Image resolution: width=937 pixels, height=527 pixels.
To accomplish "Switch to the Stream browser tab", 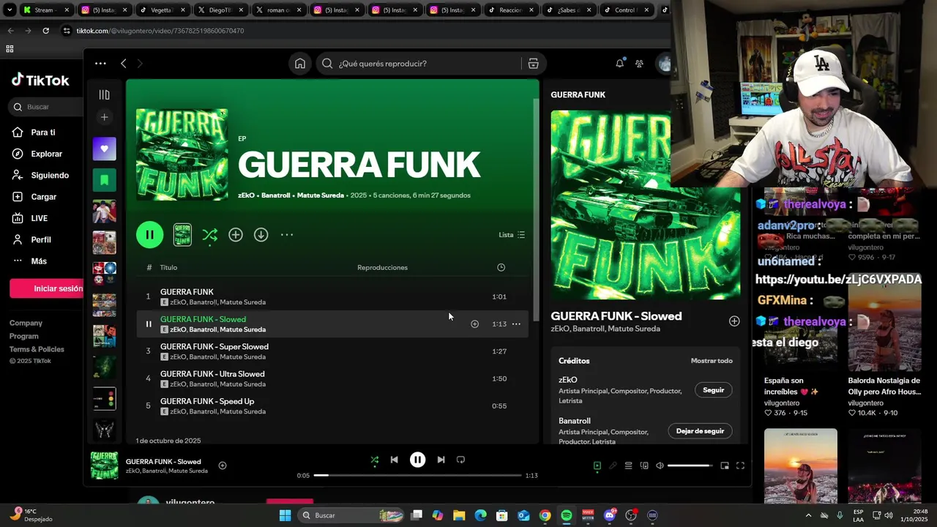I will [45, 10].
